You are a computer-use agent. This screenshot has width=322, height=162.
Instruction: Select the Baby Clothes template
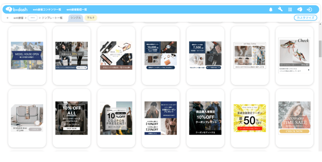click(x=250, y=56)
